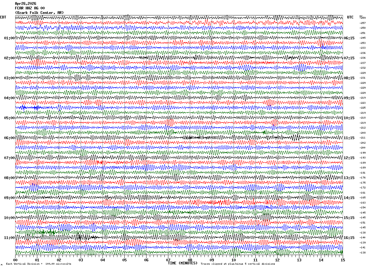Click the DC offset value -161
This screenshot has width=367, height=268.
(362, 193)
